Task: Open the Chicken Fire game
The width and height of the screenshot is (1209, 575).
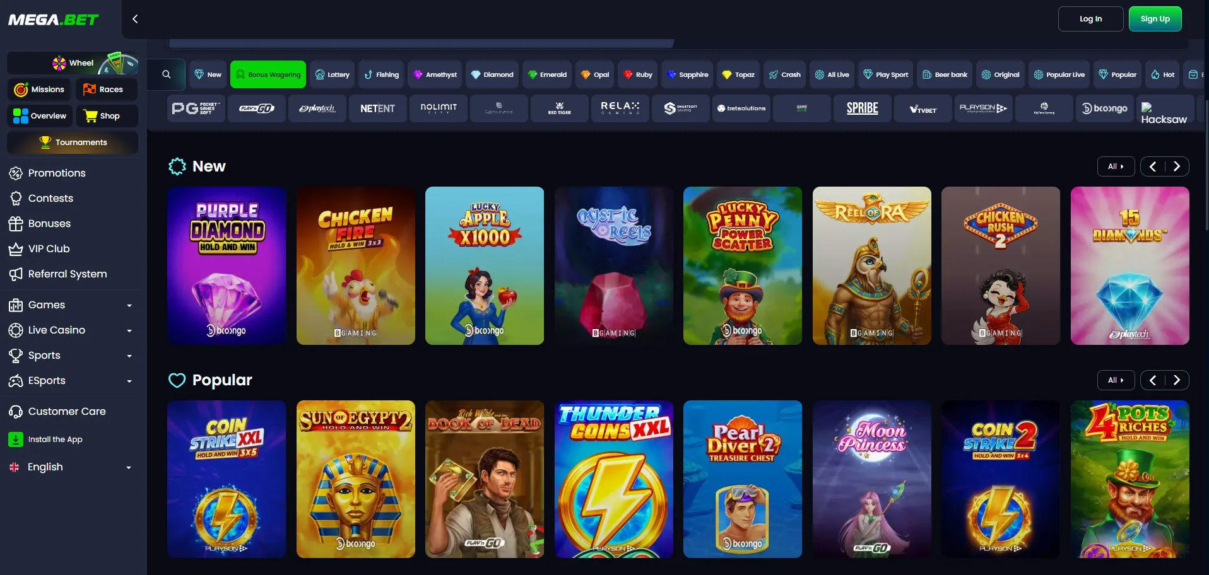Action: pos(356,265)
